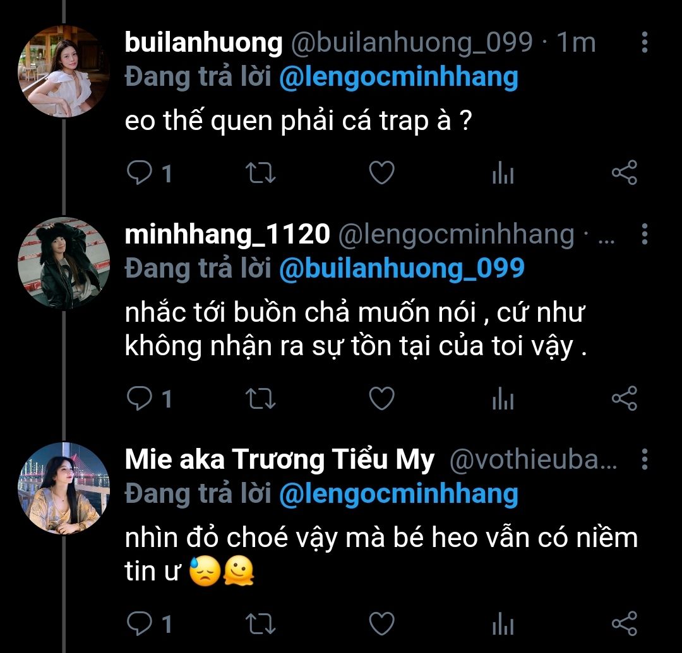Reply to minhhang_1120's tweet
Screen dimensions: 682x653
[x=138, y=398]
